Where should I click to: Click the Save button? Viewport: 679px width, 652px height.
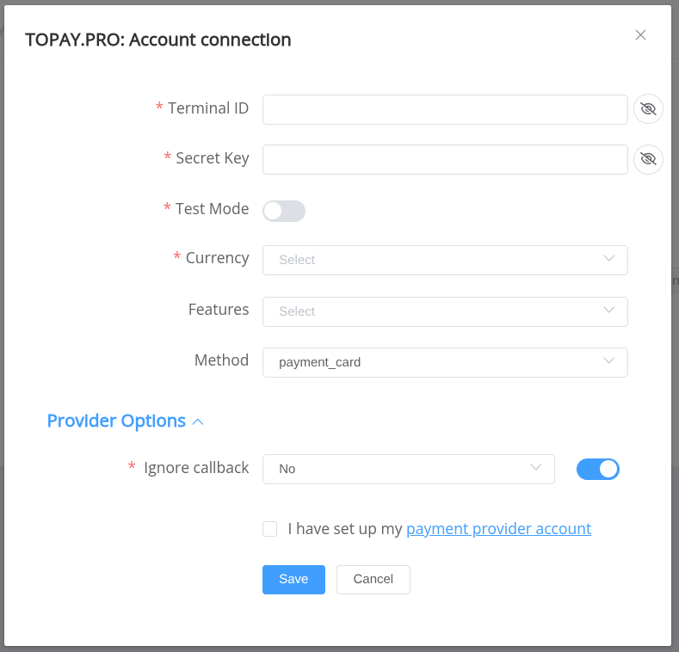click(293, 580)
